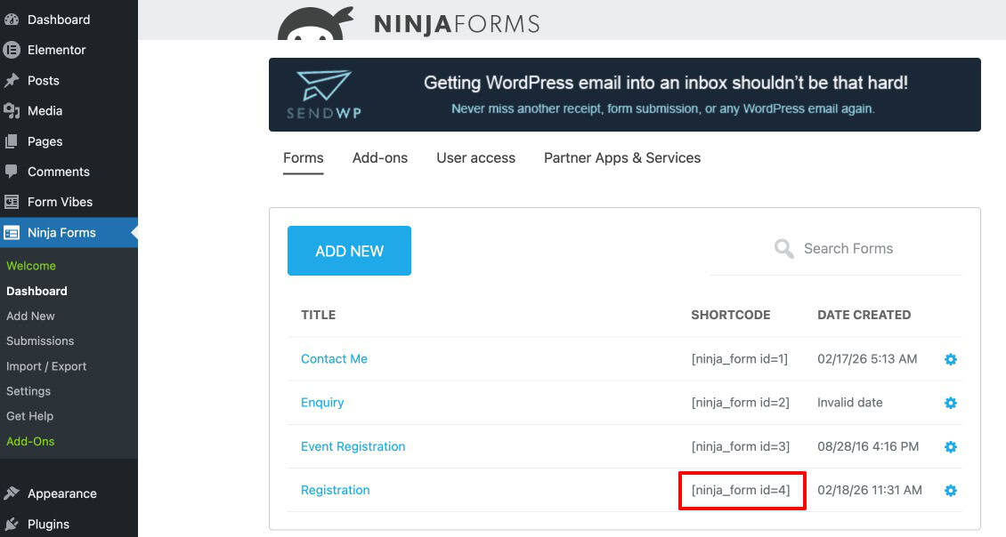
Task: Switch to Partner Apps & Services tab
Action: click(621, 158)
